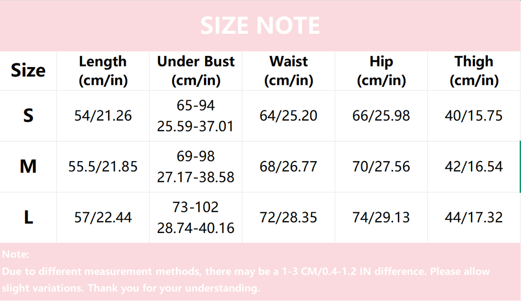This screenshot has height=301, width=521.
Task: Select the Thigh (cm/in) header
Action: click(x=474, y=71)
